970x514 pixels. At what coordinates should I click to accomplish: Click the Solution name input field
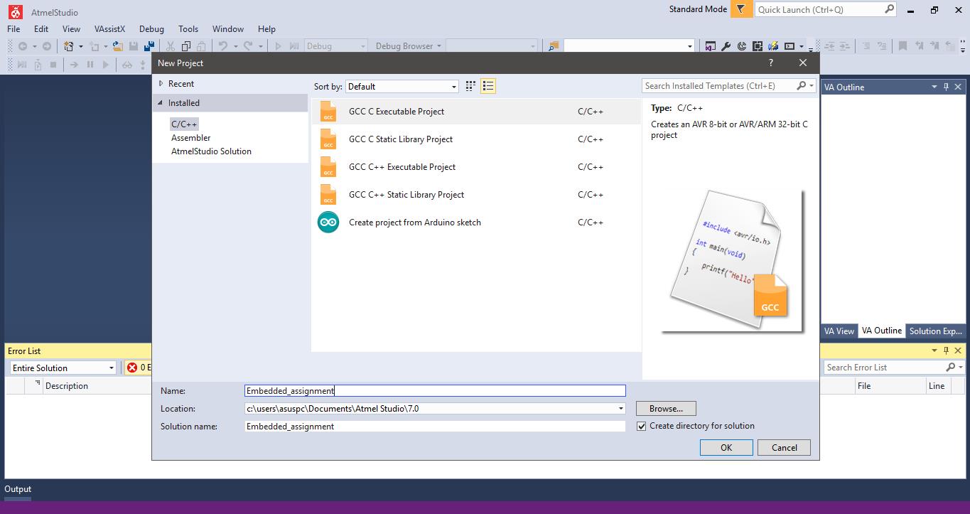point(435,427)
